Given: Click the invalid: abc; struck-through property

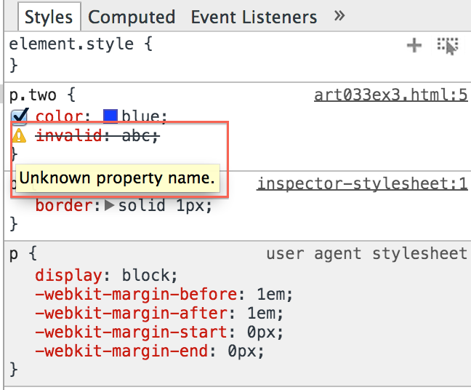Looking at the screenshot, I should (97, 135).
